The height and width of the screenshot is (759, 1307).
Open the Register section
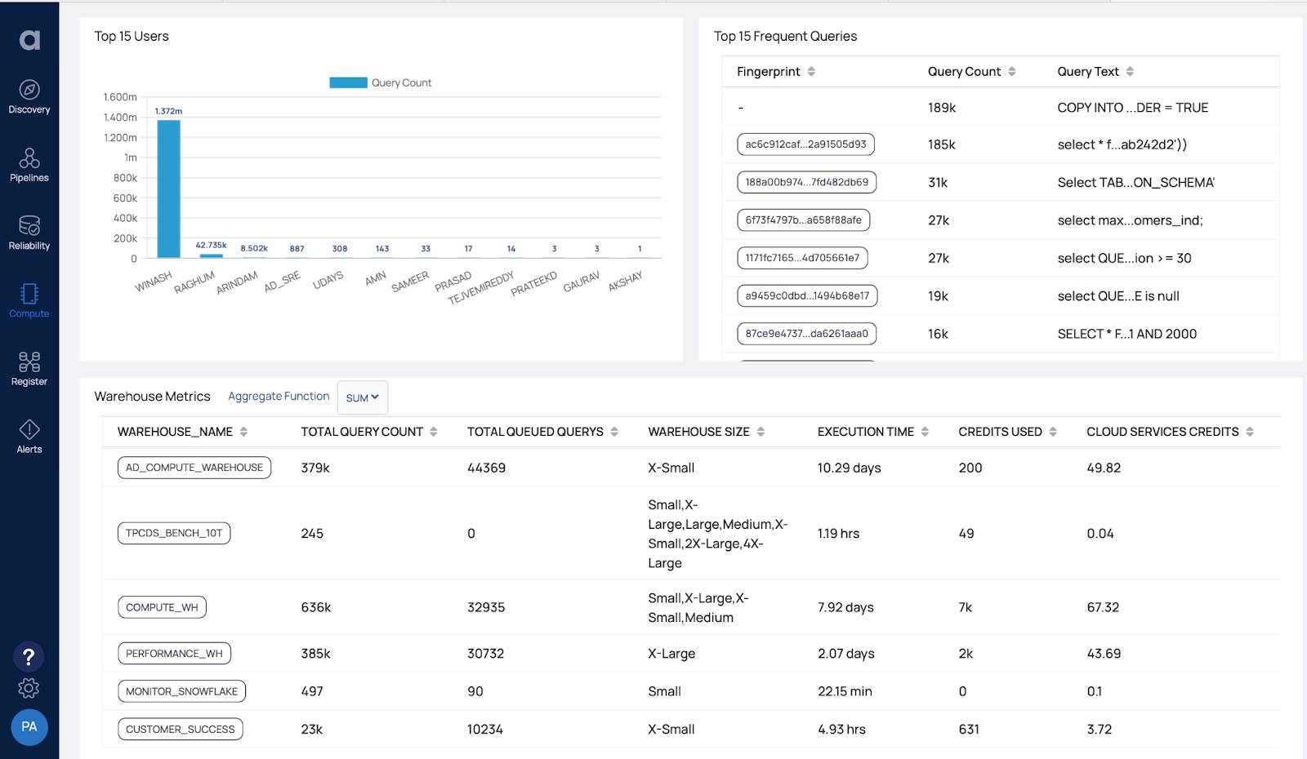pos(29,367)
